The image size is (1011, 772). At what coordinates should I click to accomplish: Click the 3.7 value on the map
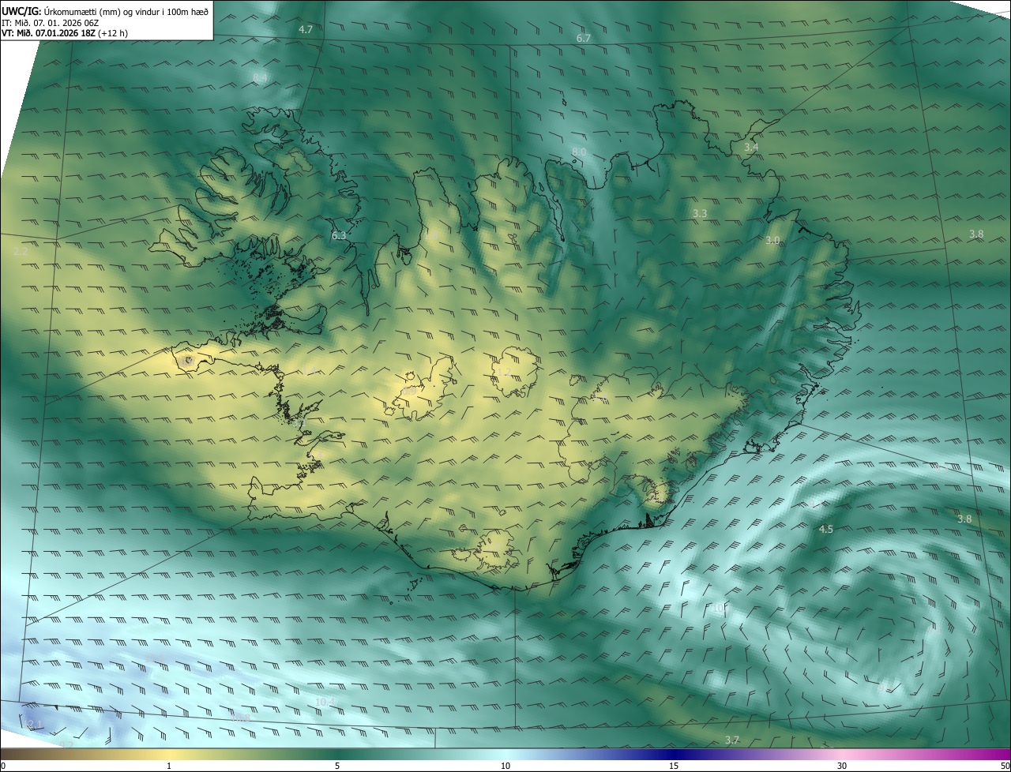pos(732,740)
